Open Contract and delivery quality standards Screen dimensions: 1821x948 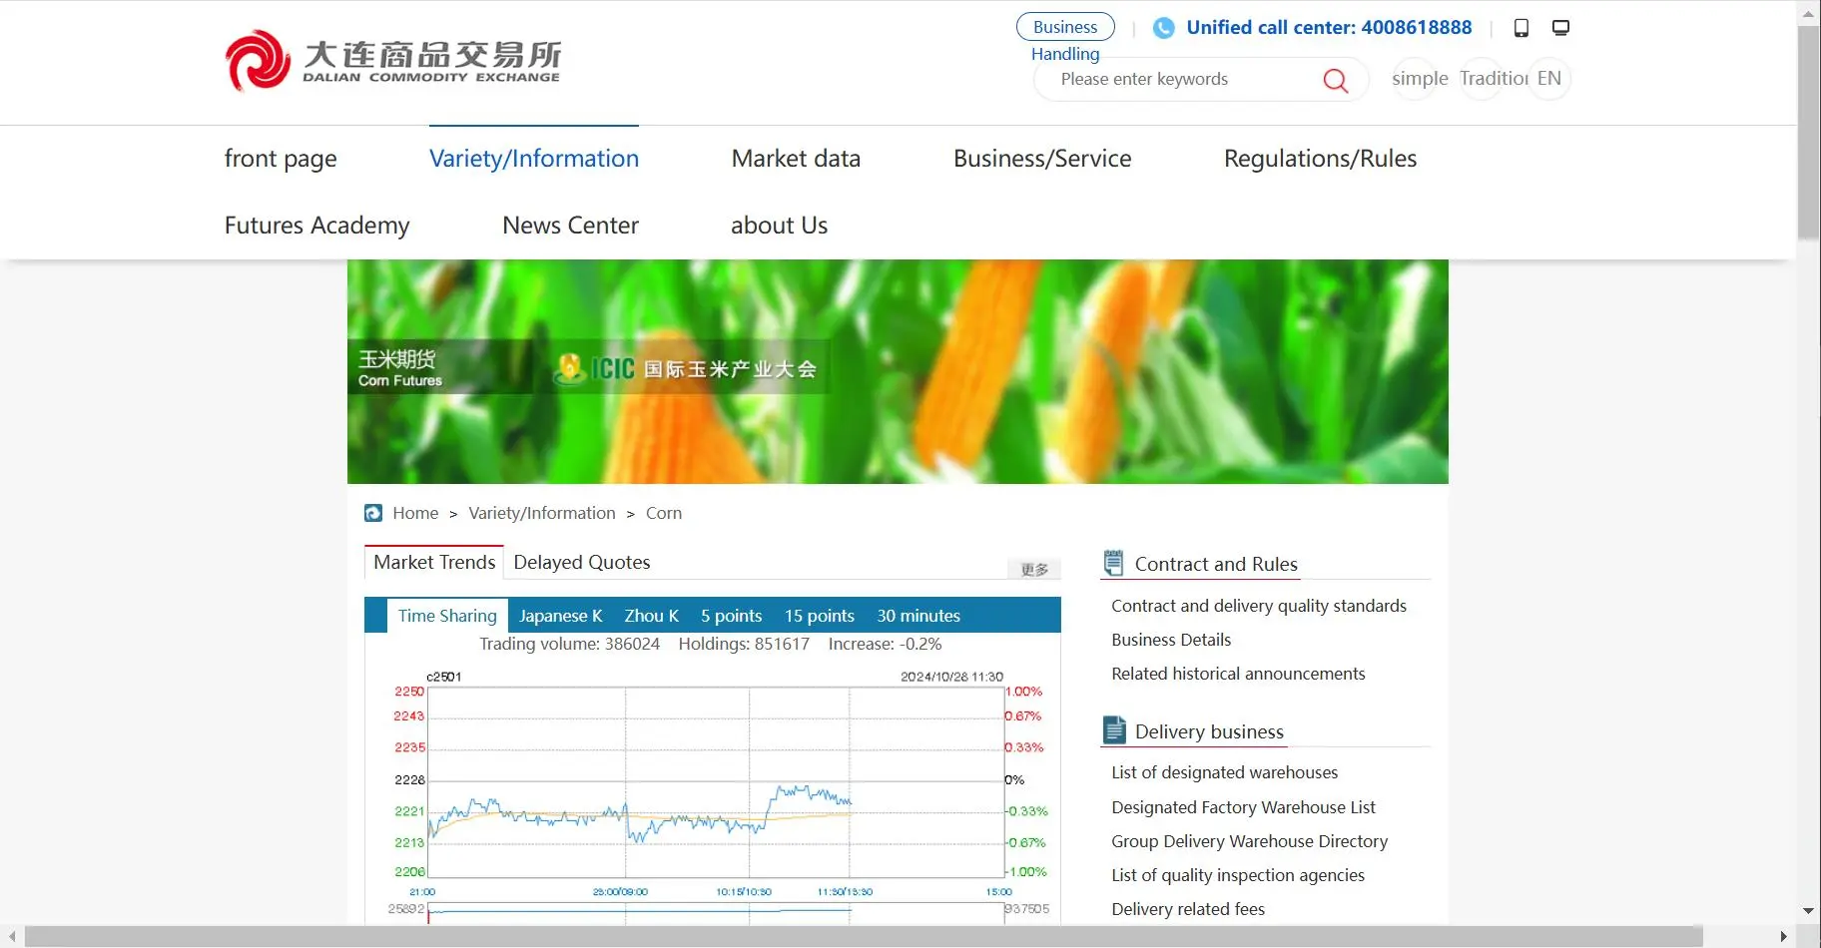pyautogui.click(x=1259, y=606)
